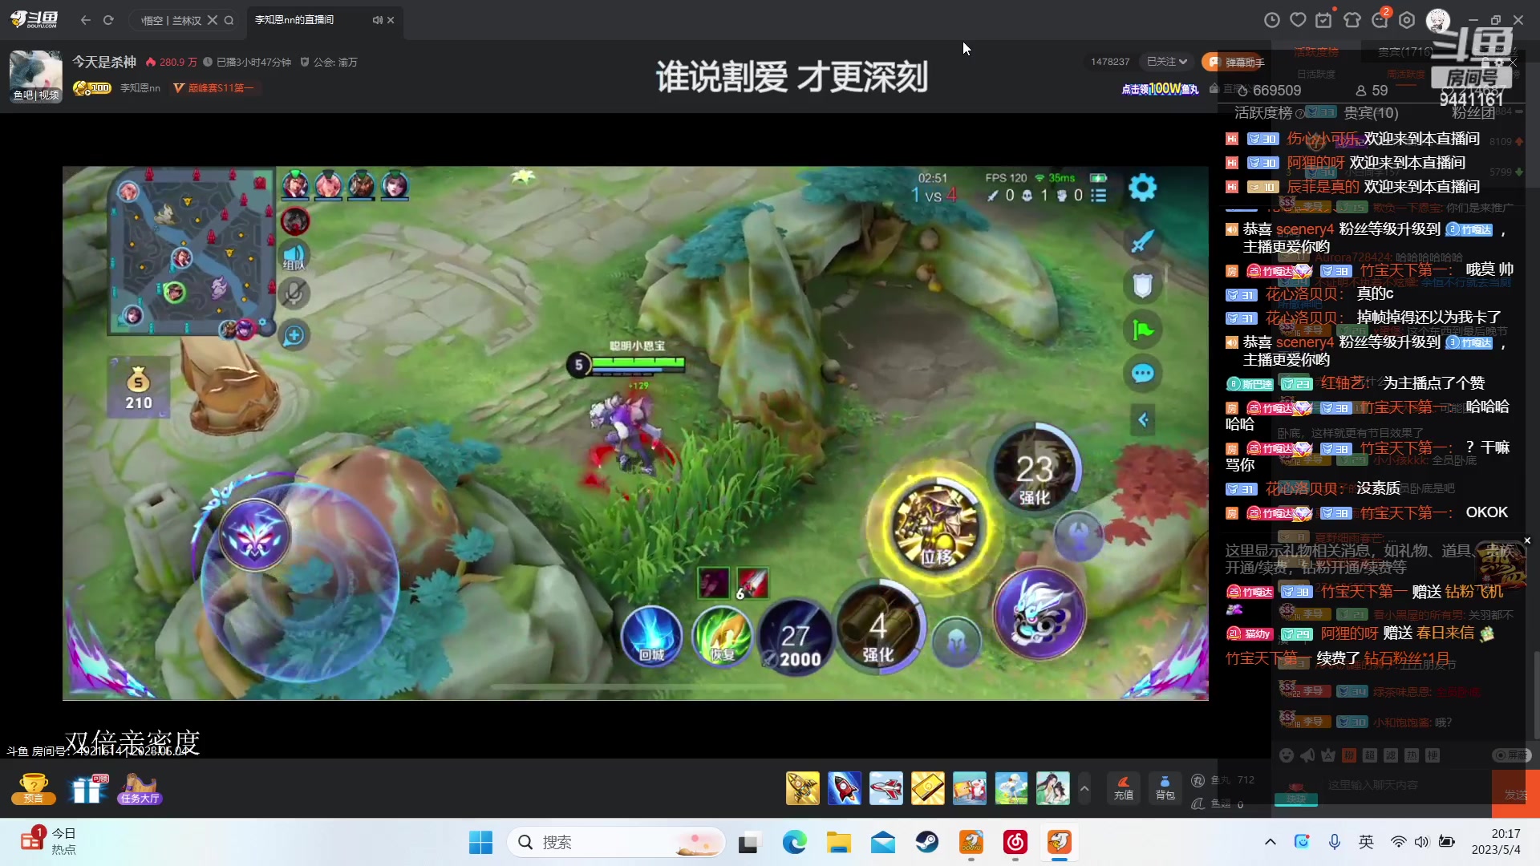Open the 背包 backpack button
The width and height of the screenshot is (1540, 866).
tap(1165, 788)
